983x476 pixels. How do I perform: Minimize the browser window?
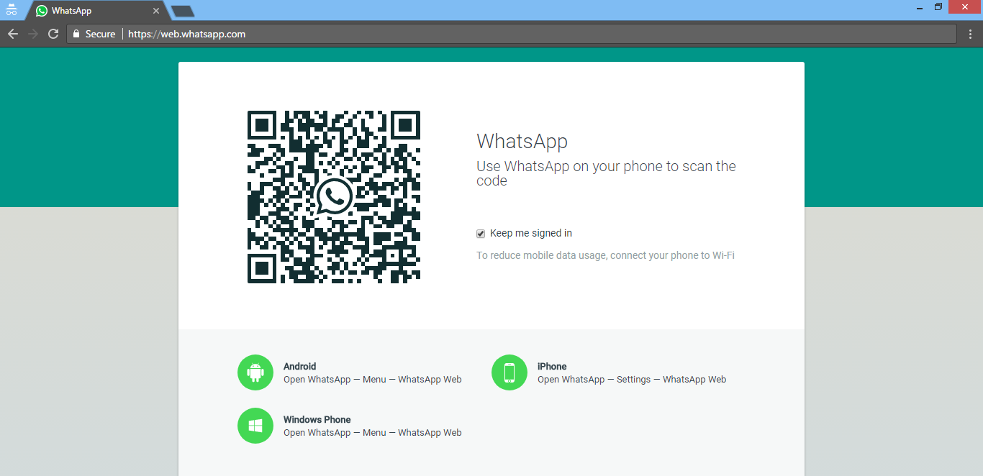(920, 7)
